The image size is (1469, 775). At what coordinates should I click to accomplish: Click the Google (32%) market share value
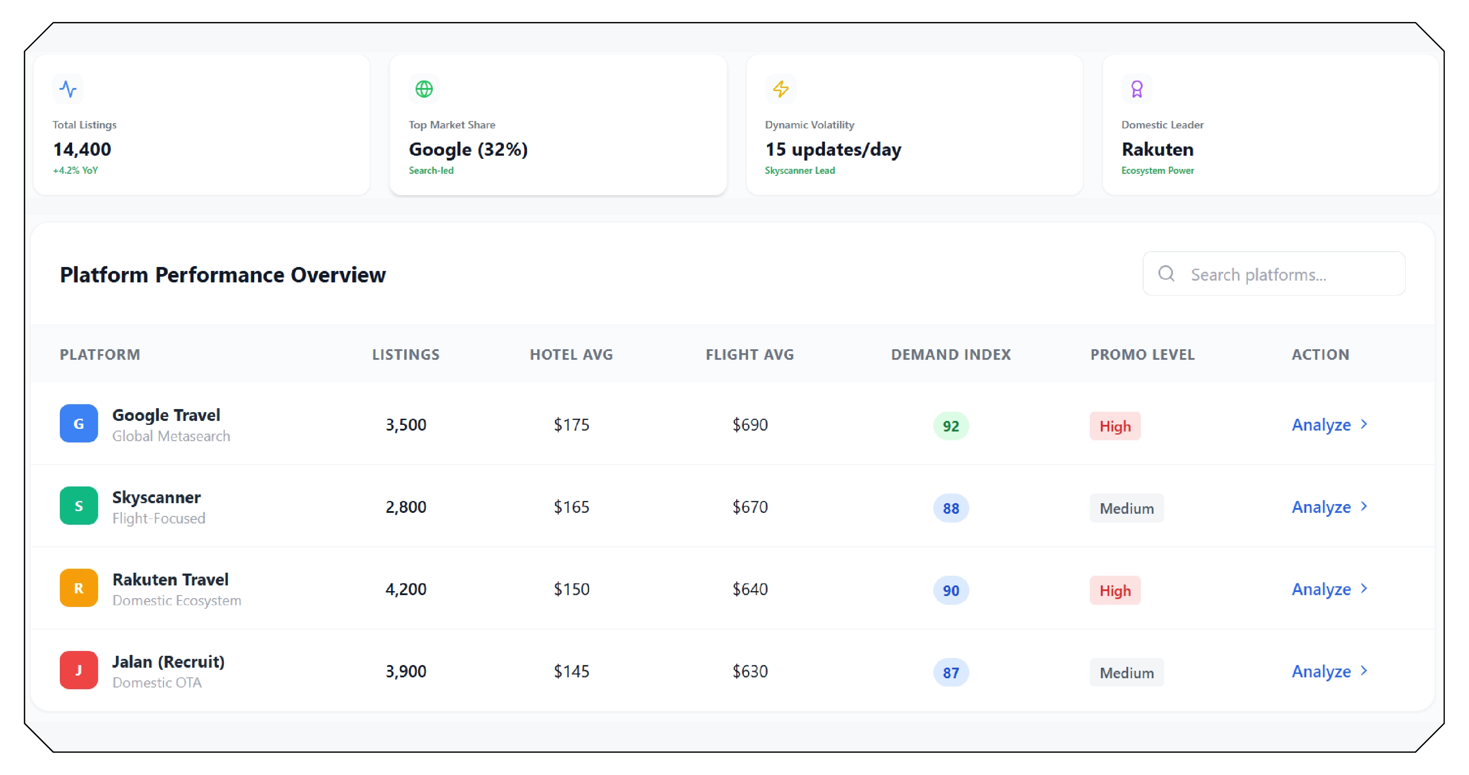(468, 150)
